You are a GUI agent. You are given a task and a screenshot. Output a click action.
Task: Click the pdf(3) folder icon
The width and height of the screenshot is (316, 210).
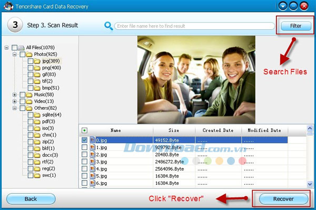point(37,121)
